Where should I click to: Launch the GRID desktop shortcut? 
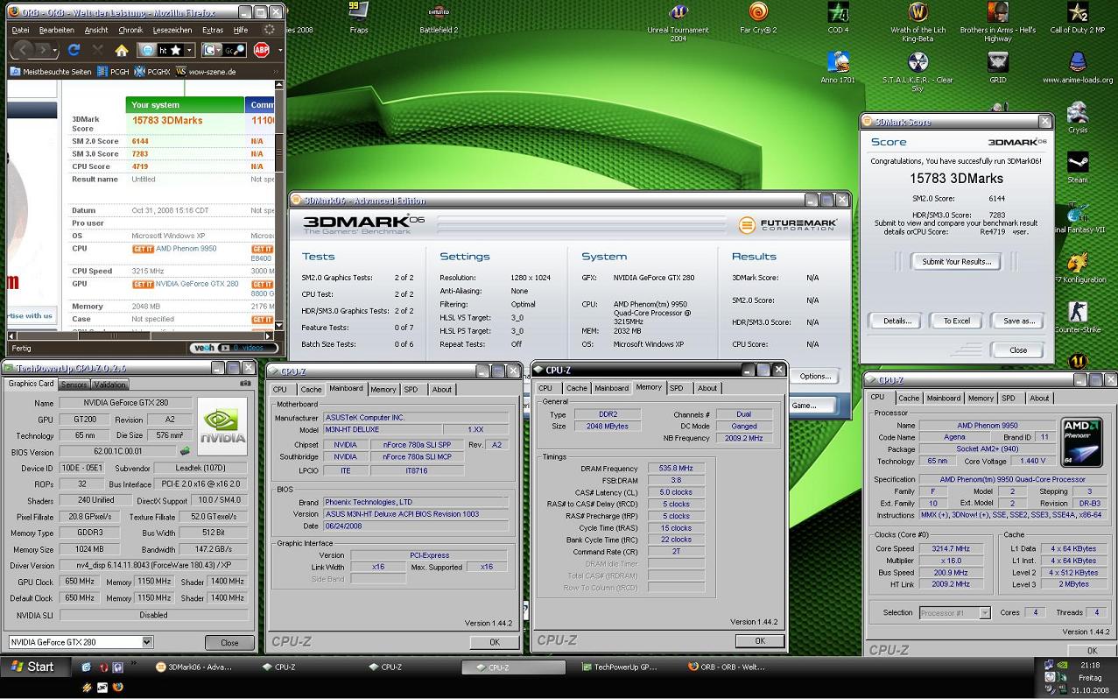(997, 67)
